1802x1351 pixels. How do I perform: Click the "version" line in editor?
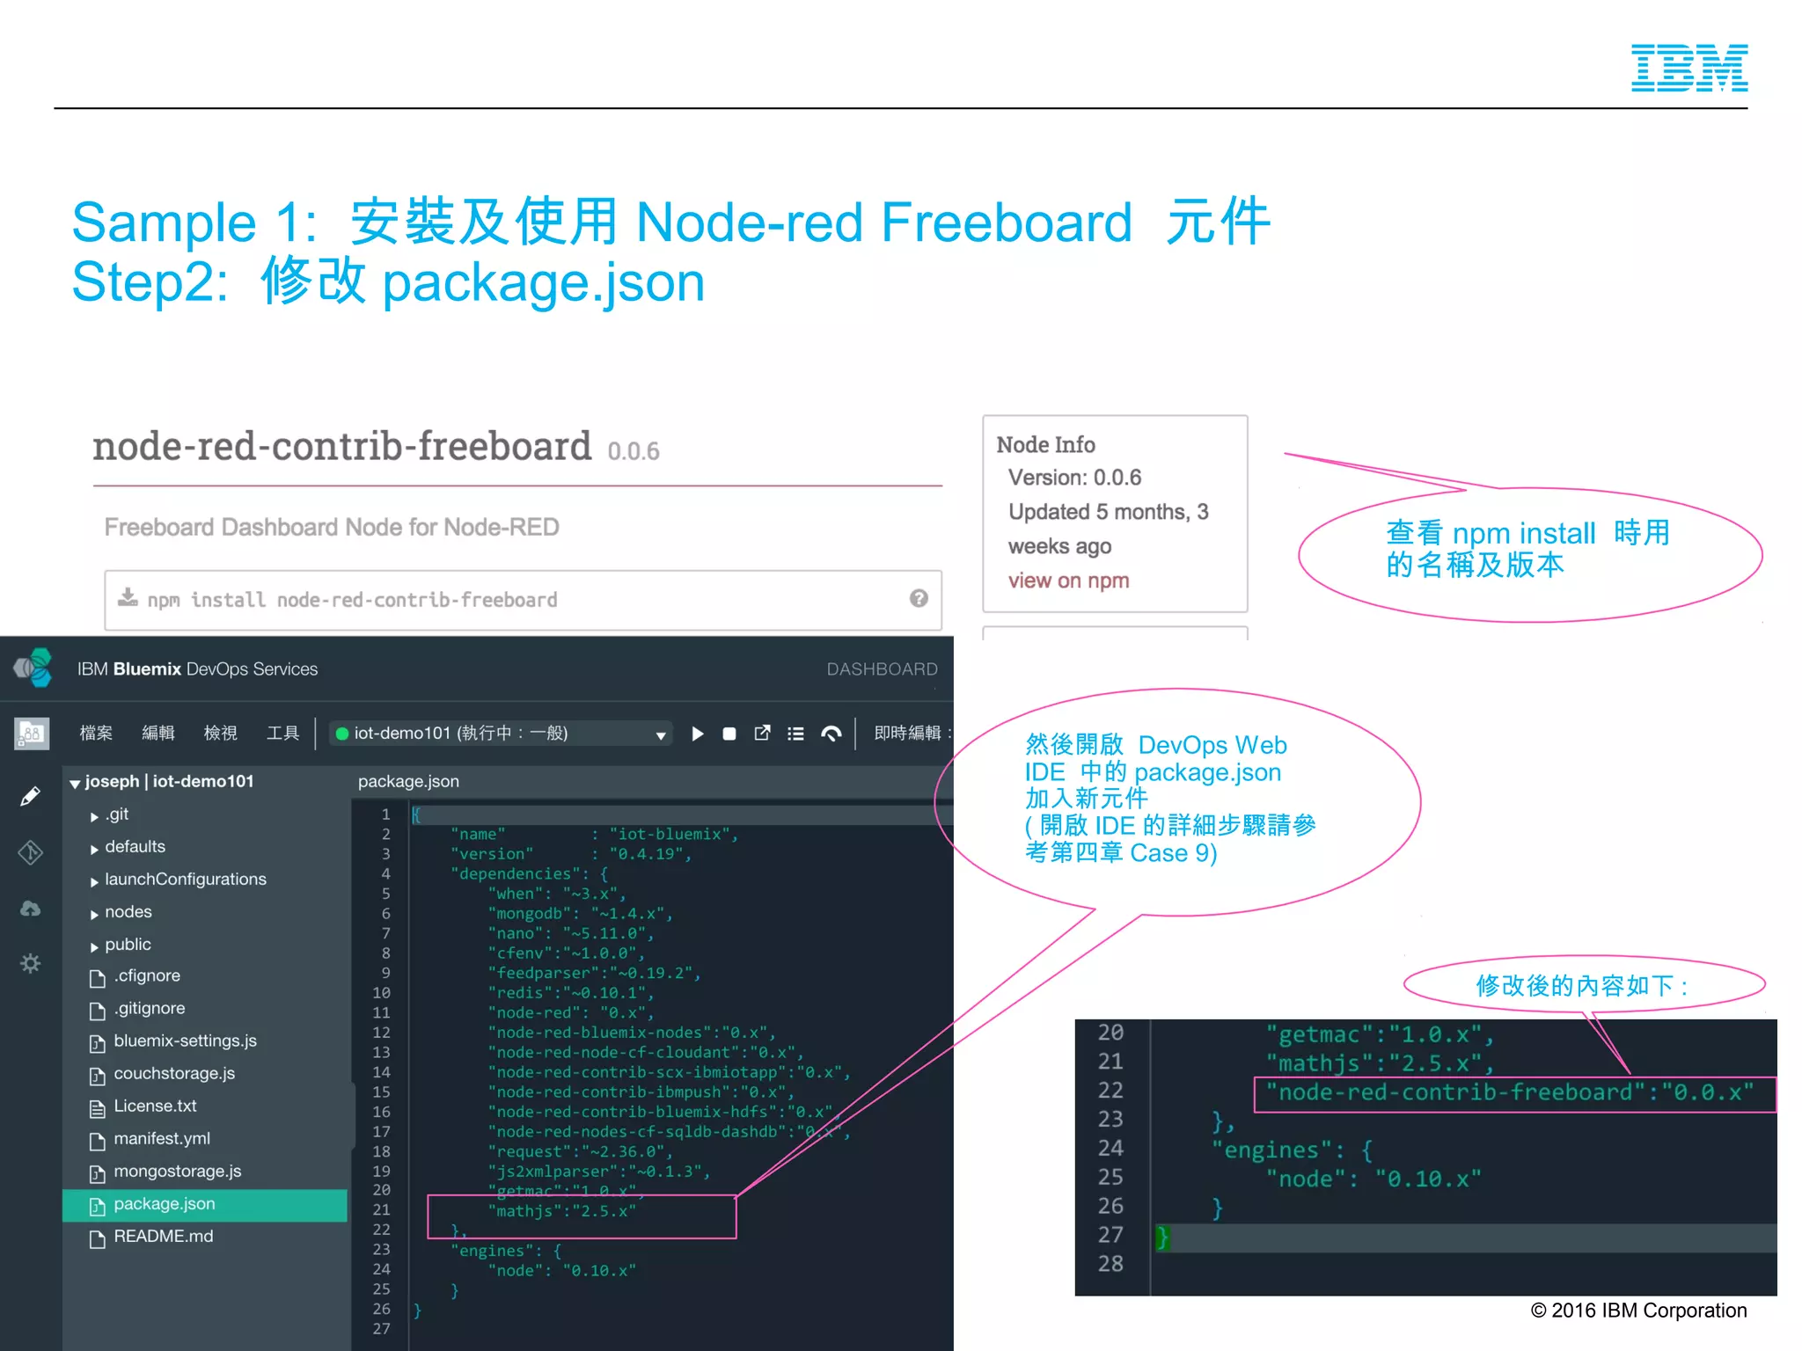coord(571,854)
